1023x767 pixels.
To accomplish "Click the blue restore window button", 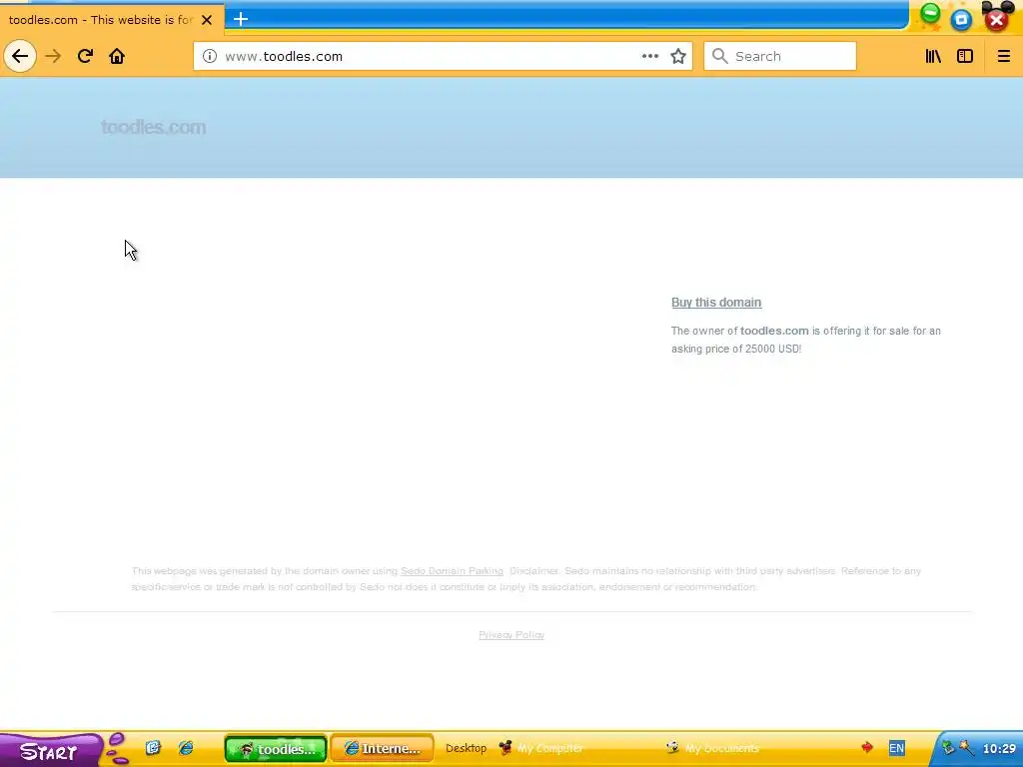I will tap(961, 20).
